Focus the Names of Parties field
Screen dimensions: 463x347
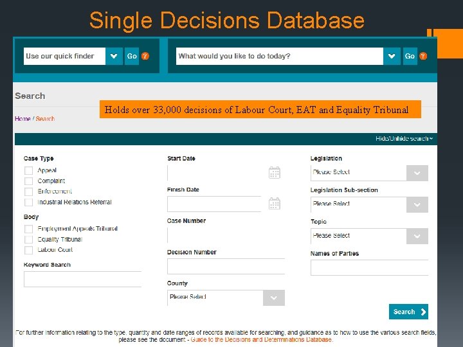click(369, 267)
